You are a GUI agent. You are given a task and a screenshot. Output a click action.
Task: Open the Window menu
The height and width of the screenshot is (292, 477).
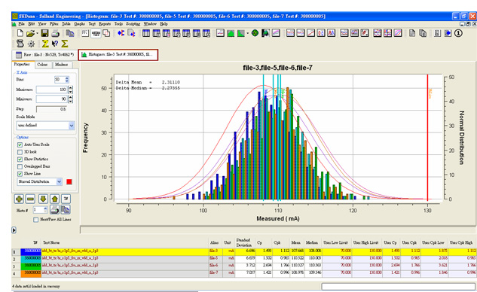pyautogui.click(x=150, y=23)
